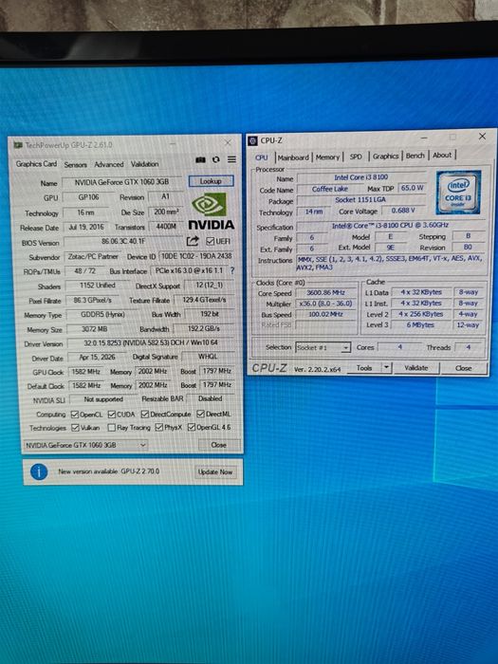Click the CPU-Z title bar app icon
The width and height of the screenshot is (498, 664).
click(253, 140)
